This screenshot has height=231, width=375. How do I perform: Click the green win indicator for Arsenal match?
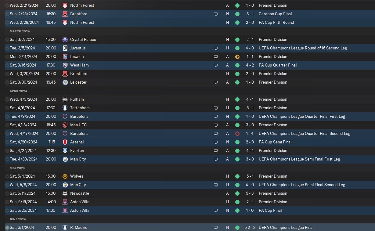pos(237,142)
